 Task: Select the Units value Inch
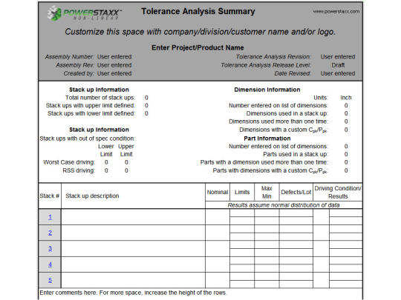tap(346, 98)
